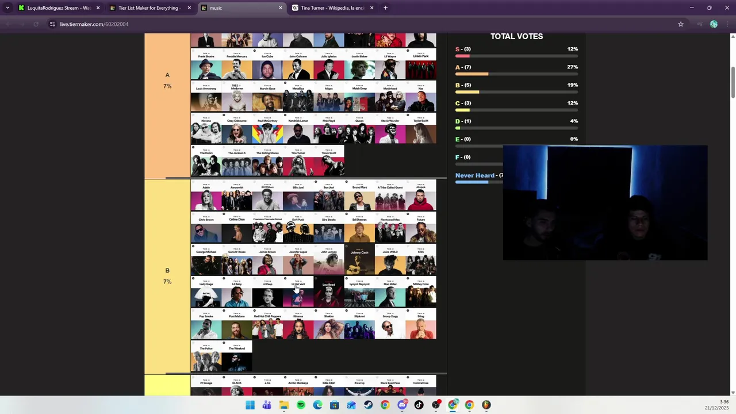Click the D - (1) vote label

tap(463, 121)
